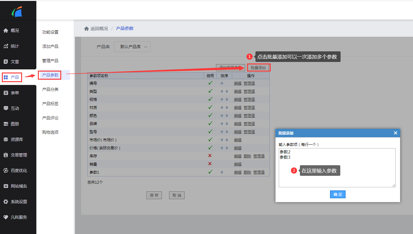Move the 品牌 parameter up
This screenshot has height=234, width=413.
point(222,124)
